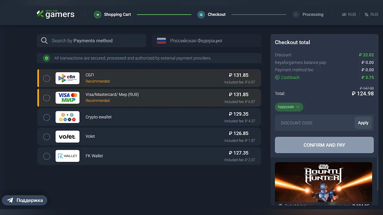383x215 pixels.
Task: Open the Российская Федерация country dropdown
Action: click(207, 41)
